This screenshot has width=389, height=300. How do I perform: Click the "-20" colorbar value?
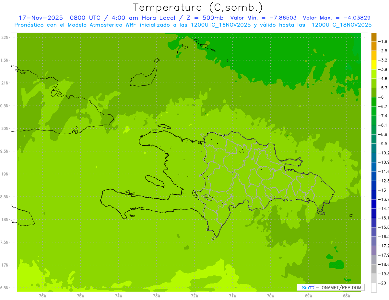(x=382, y=283)
